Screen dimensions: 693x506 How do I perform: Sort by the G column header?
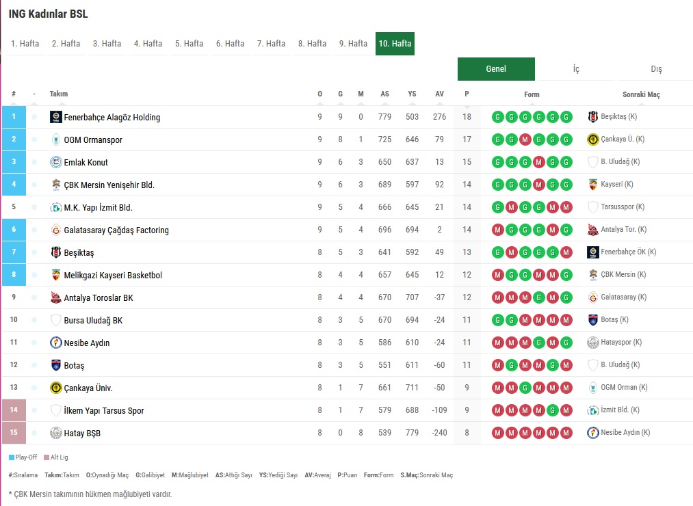340,94
